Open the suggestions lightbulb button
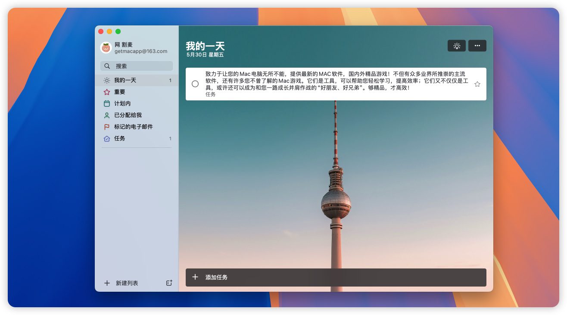Screen dimensions: 567x315 click(x=456, y=46)
